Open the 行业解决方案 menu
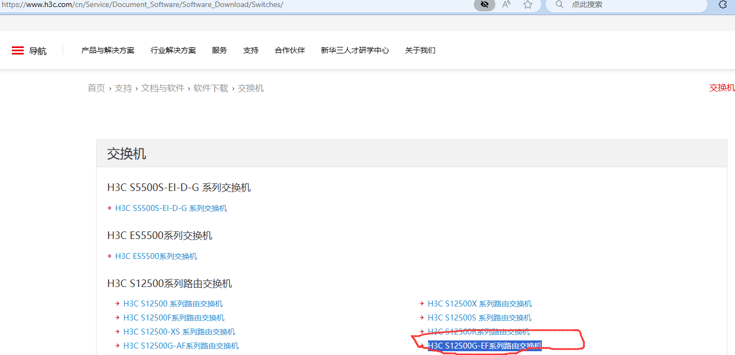The width and height of the screenshot is (735, 355). (173, 50)
